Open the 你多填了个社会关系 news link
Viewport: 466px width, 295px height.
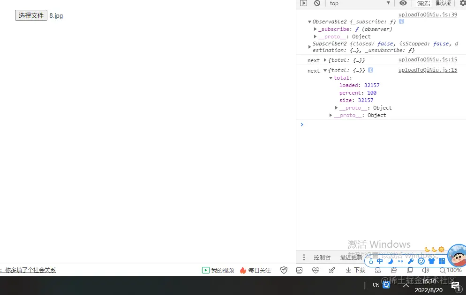pyautogui.click(x=30, y=270)
